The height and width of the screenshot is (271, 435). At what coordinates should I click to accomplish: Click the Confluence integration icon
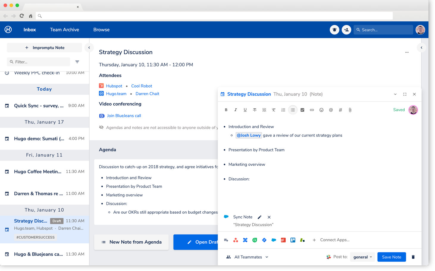(245, 240)
